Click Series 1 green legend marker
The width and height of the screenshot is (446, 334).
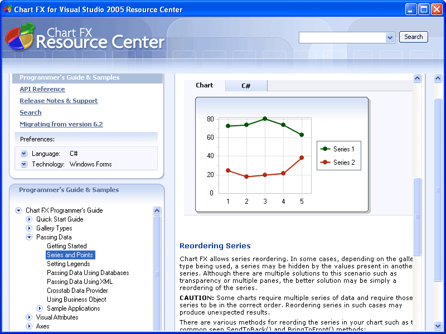point(325,149)
